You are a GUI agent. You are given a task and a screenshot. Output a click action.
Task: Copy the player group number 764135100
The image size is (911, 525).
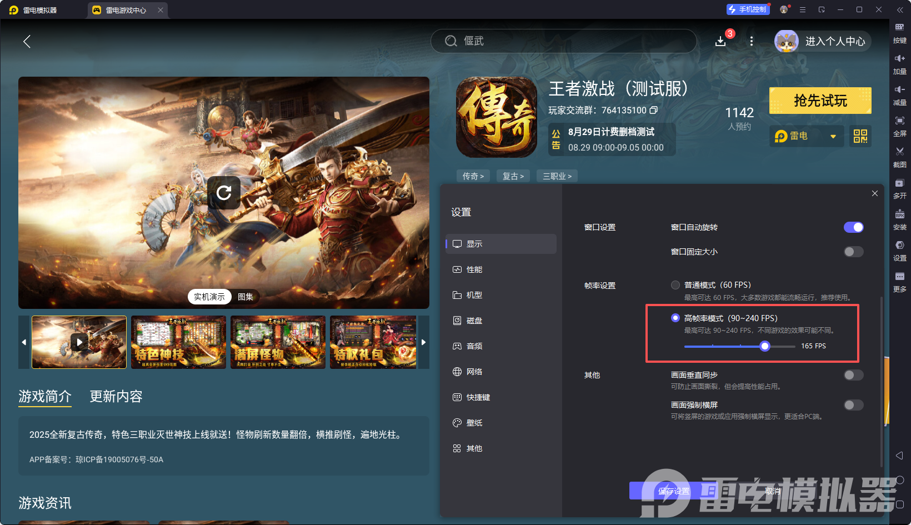(654, 110)
